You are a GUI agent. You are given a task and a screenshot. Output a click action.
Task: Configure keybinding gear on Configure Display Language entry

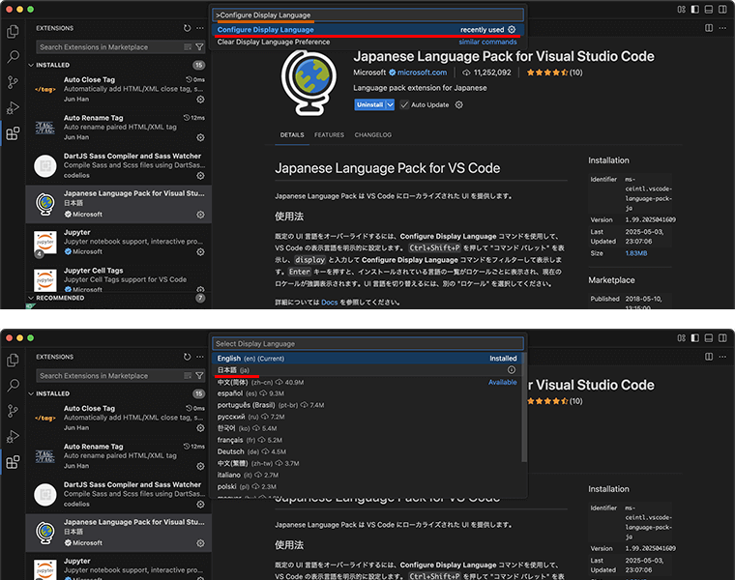click(x=512, y=30)
